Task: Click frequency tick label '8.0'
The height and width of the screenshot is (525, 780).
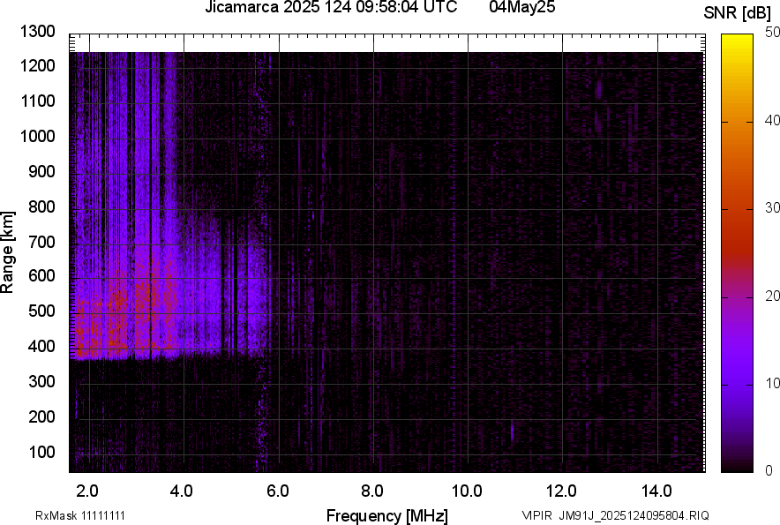Action: [372, 491]
